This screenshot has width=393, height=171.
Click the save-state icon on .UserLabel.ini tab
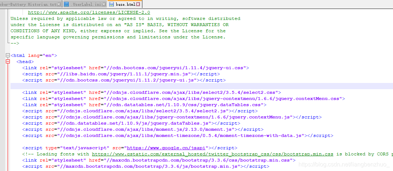coord(67,4)
